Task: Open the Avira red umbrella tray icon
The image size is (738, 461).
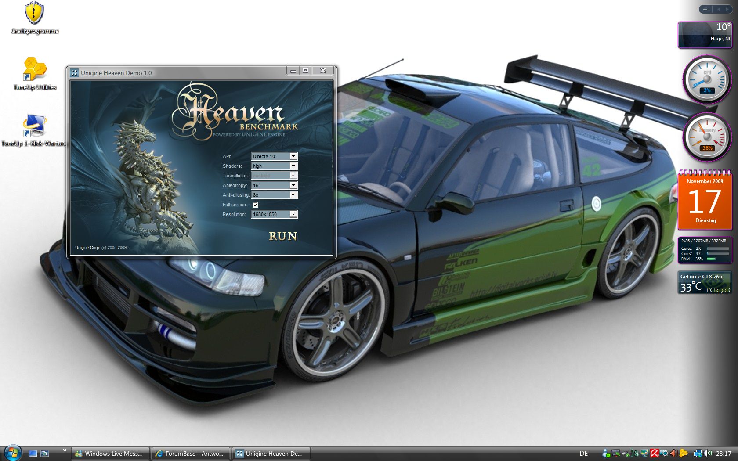Action: 655,454
